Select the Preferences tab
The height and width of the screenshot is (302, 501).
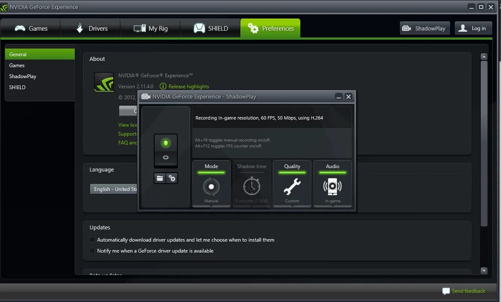click(x=270, y=28)
